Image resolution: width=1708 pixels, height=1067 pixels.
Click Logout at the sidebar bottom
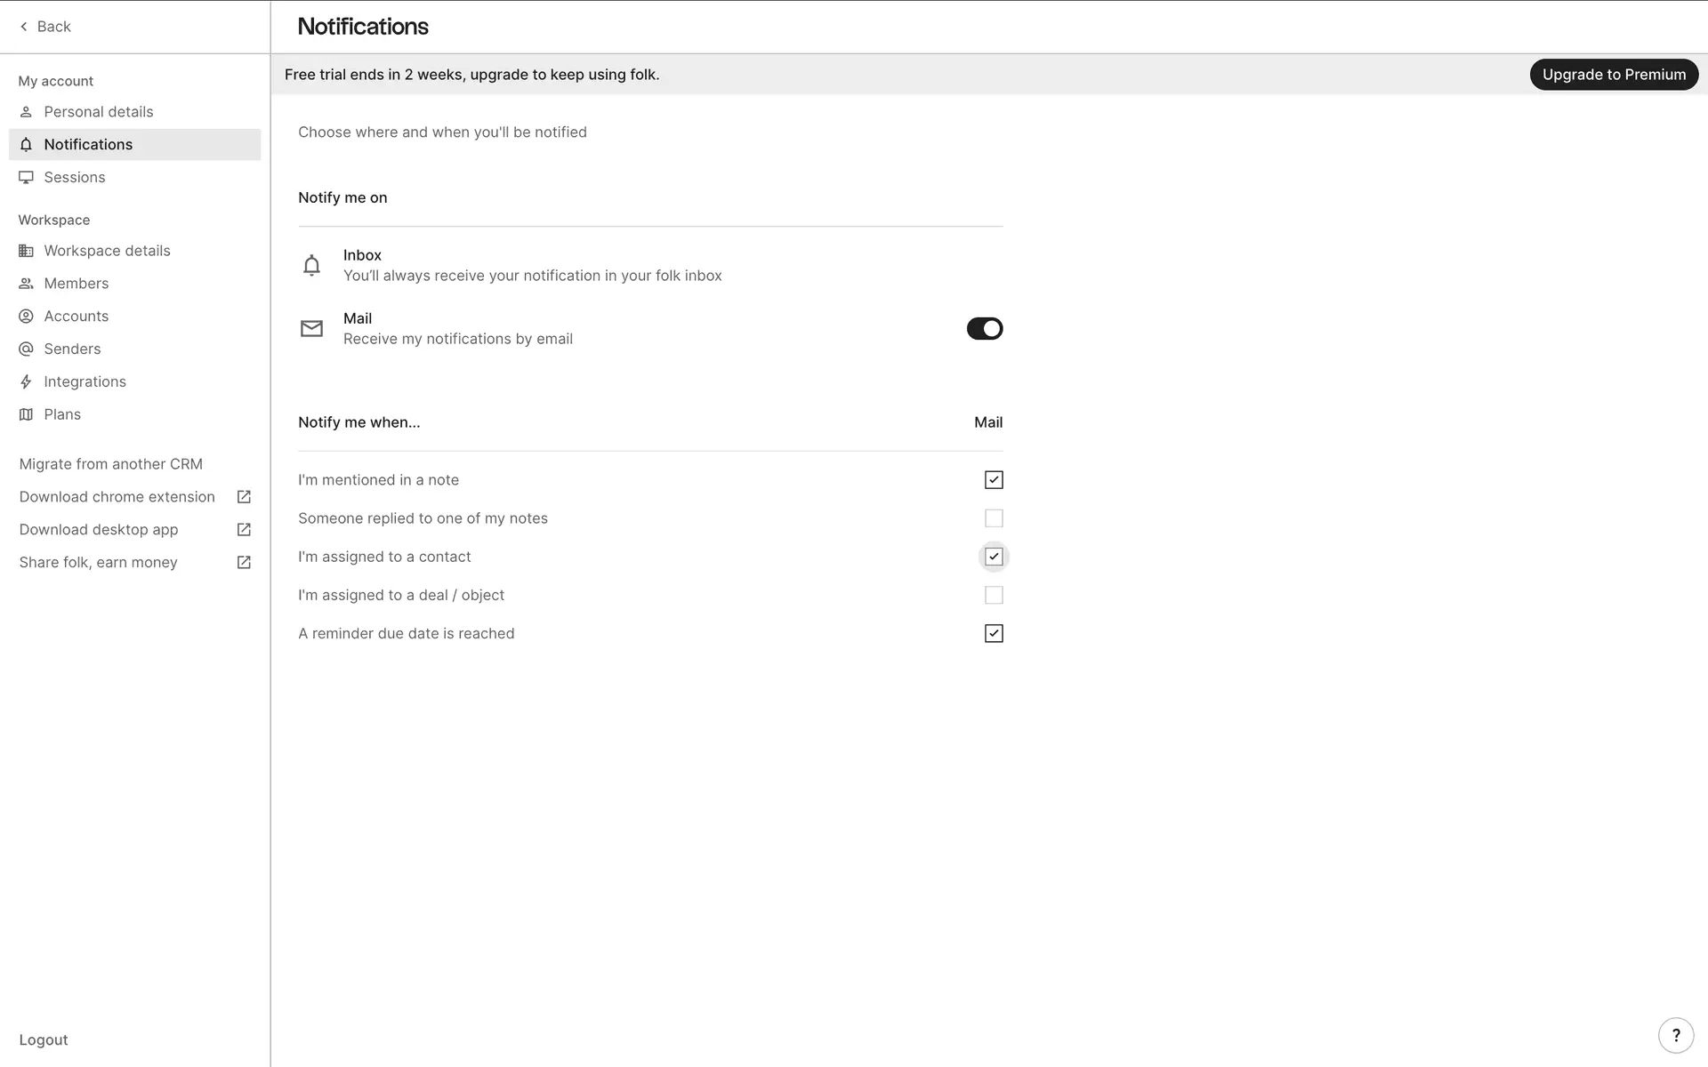pos(44,1039)
